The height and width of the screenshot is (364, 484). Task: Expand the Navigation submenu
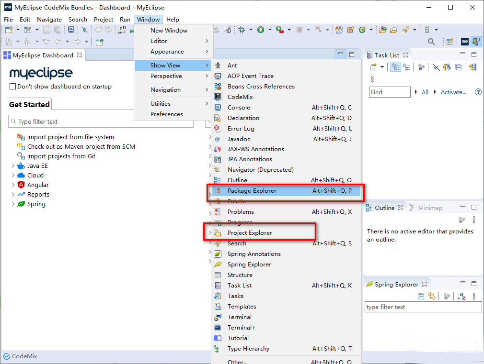tap(173, 90)
